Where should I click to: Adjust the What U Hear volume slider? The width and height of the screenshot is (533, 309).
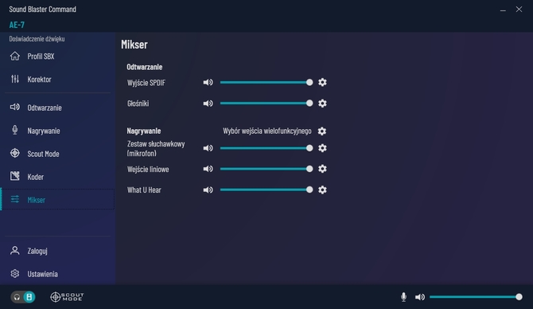click(266, 190)
